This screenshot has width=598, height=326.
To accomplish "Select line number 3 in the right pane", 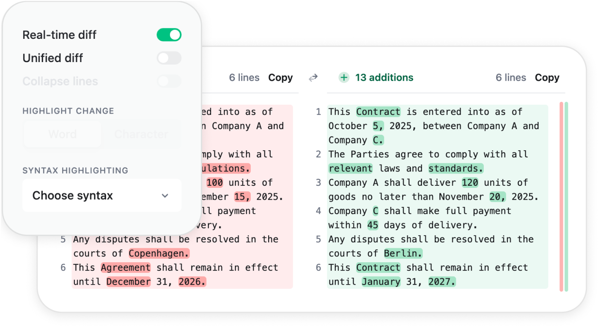I will click(x=318, y=183).
